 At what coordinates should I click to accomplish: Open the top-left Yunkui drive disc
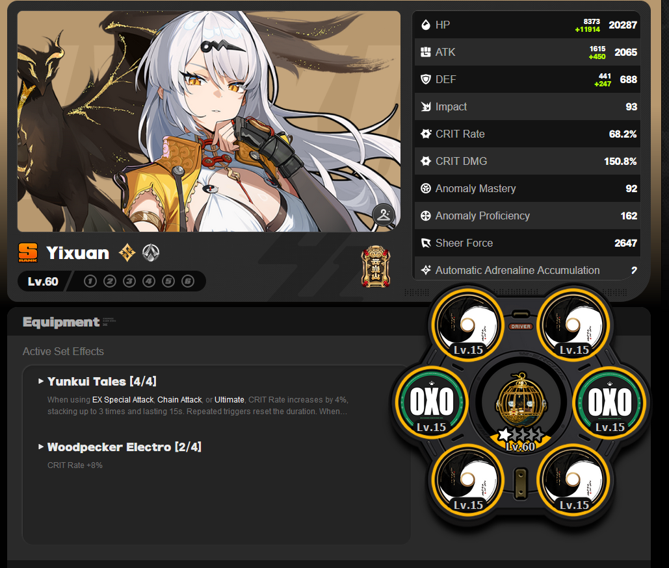pos(468,325)
